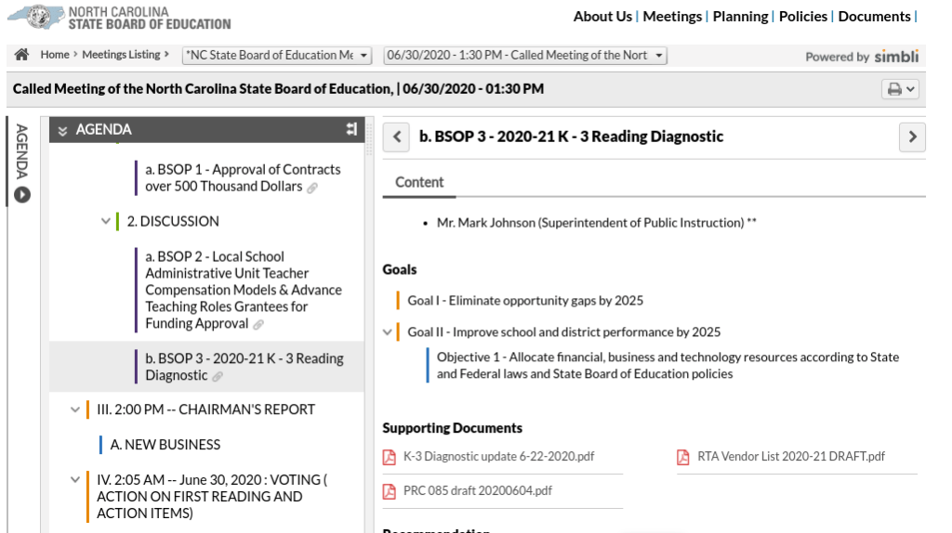Collapse the IV. Voting section chevron
Image resolution: width=952 pixels, height=533 pixels.
click(x=75, y=480)
